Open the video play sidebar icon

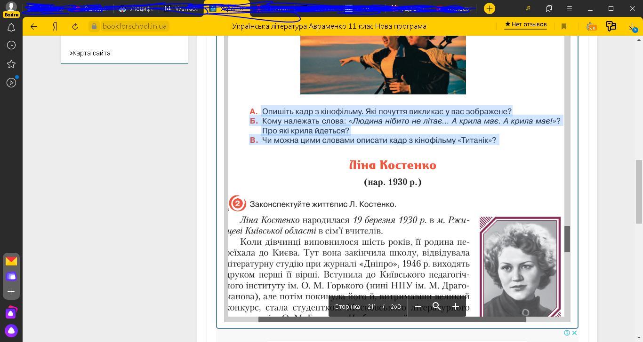point(11,83)
